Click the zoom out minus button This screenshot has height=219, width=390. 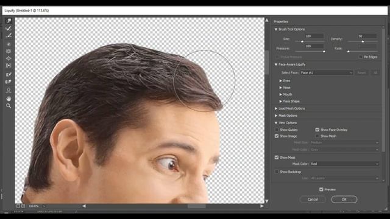[18, 206]
